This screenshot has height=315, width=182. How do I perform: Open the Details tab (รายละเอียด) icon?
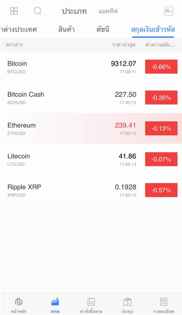[x=163, y=302]
